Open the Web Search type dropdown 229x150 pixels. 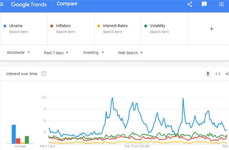pos(130,53)
